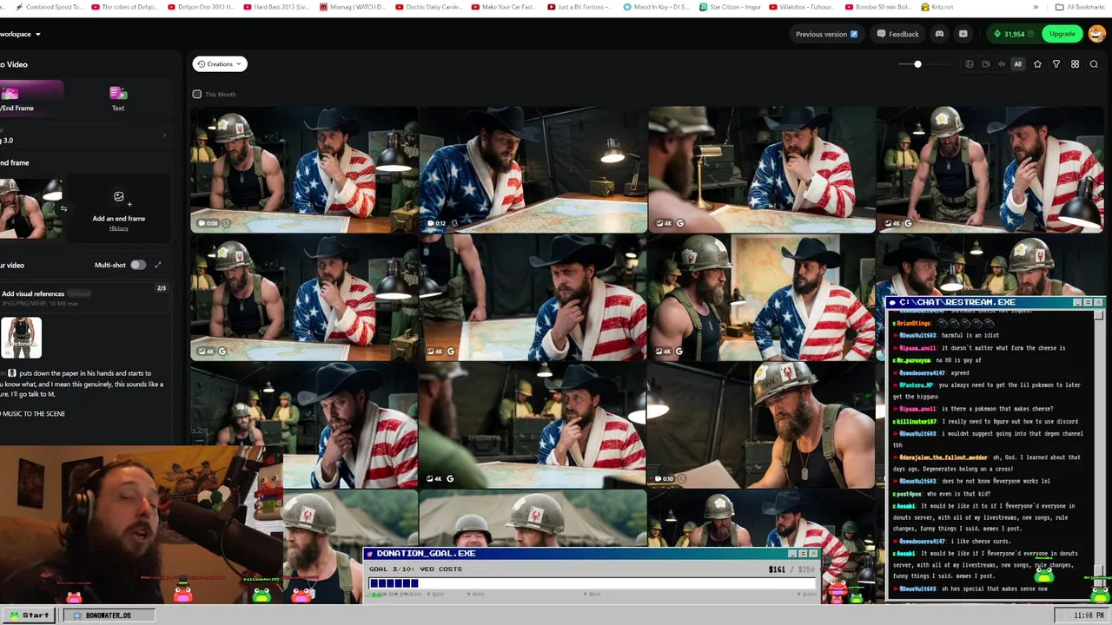Expand the prompt editor with arrows icon
The height and width of the screenshot is (625, 1112).
click(158, 265)
